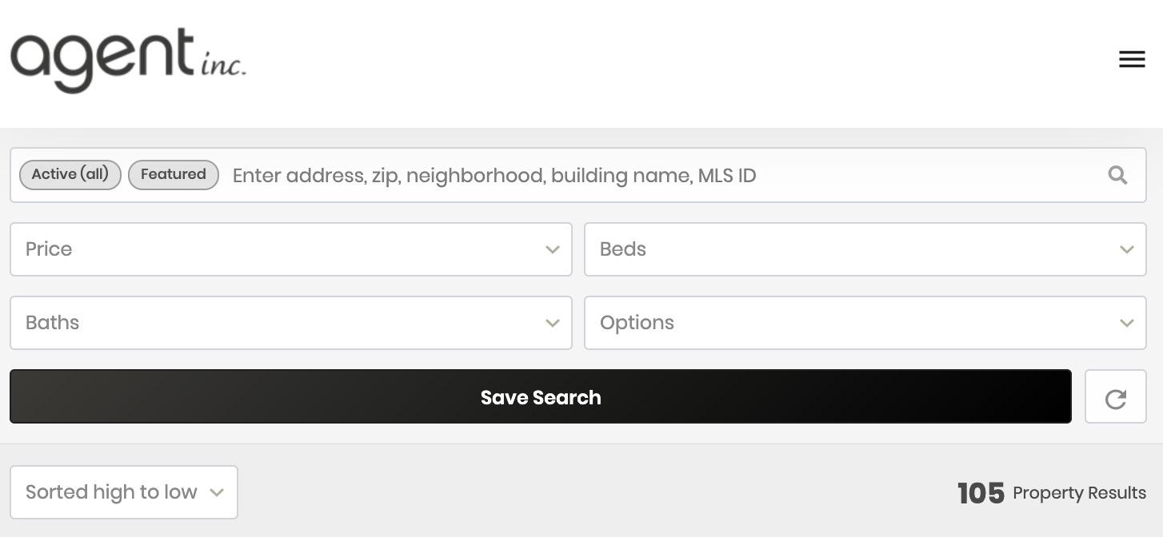The image size is (1163, 537).
Task: Expand the Baths dropdown
Action: (x=290, y=323)
